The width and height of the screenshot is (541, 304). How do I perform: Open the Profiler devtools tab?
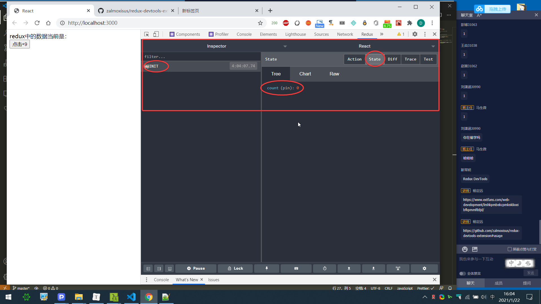pyautogui.click(x=219, y=34)
